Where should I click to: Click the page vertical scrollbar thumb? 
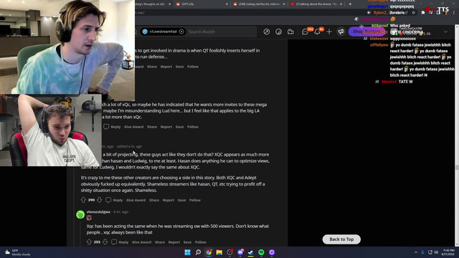pos(457,167)
